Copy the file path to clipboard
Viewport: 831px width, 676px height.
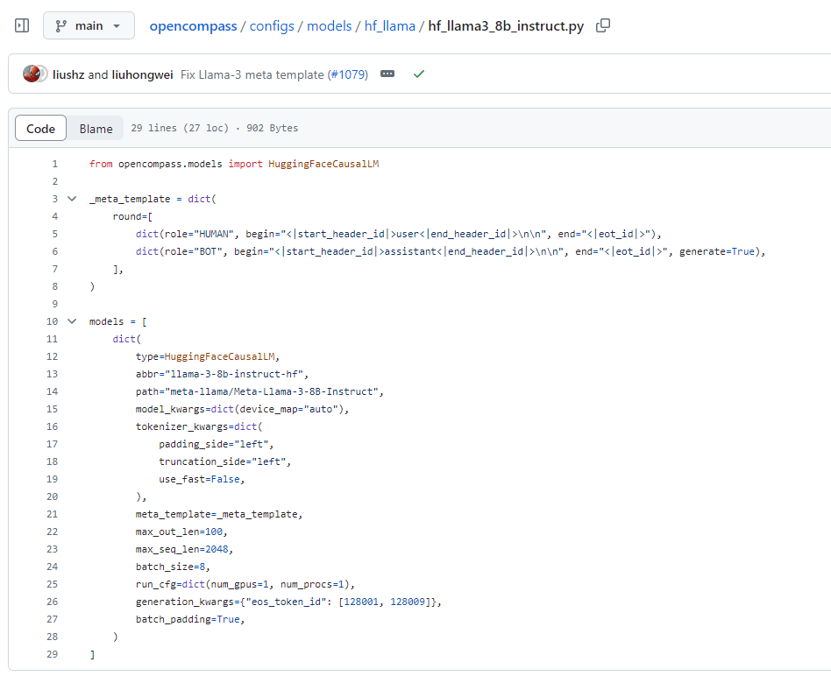602,26
